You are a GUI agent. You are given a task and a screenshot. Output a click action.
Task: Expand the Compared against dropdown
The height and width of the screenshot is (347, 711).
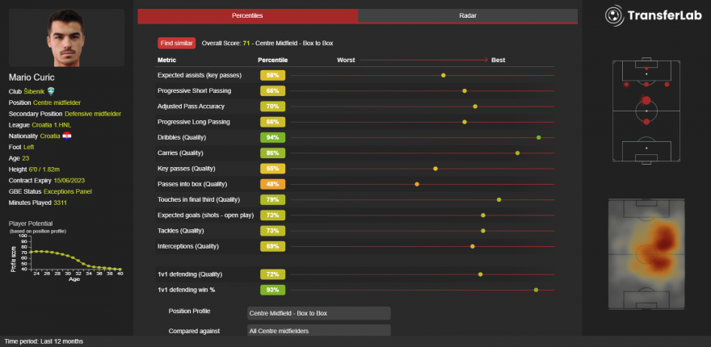tap(318, 330)
